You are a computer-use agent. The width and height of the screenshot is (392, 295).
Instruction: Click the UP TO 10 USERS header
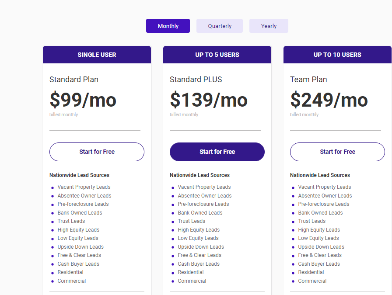337,55
